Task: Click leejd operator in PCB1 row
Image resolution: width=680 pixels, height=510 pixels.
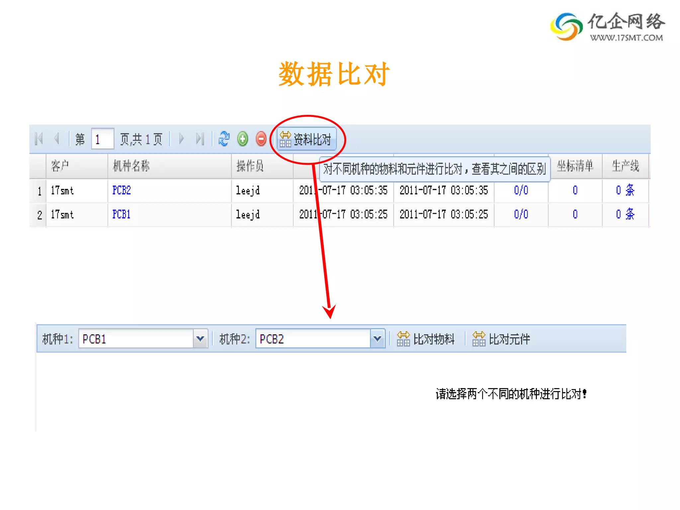Action: point(248,215)
